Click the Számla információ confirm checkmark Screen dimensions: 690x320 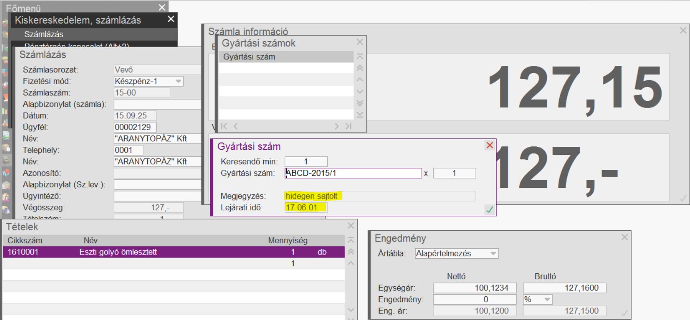(683, 198)
